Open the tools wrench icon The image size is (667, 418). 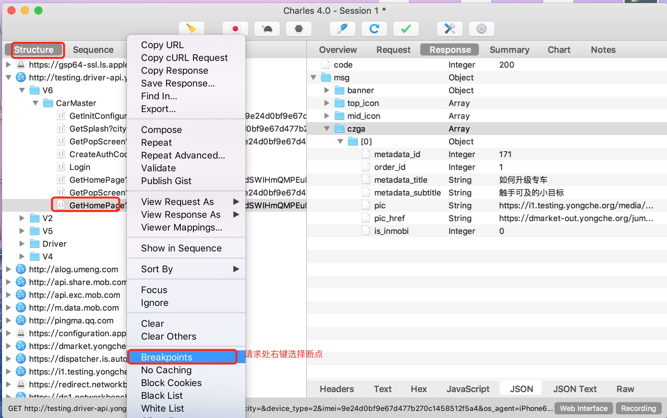coord(450,29)
